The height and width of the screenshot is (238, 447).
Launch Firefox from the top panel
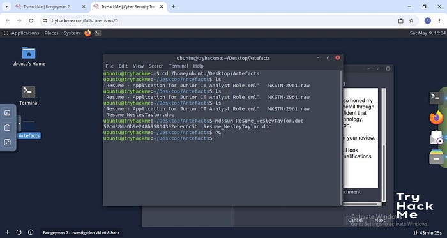(87, 33)
